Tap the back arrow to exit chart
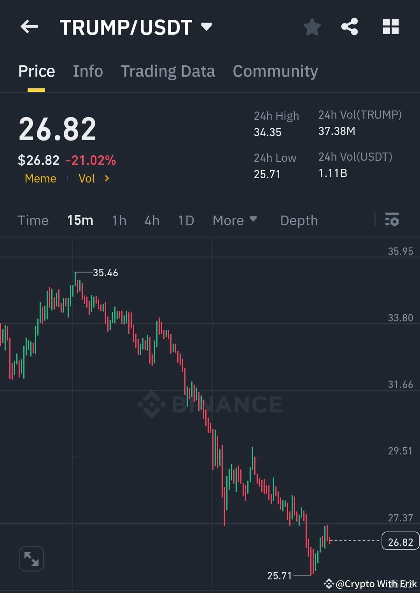Screen dimensions: 420x593 (x=29, y=26)
